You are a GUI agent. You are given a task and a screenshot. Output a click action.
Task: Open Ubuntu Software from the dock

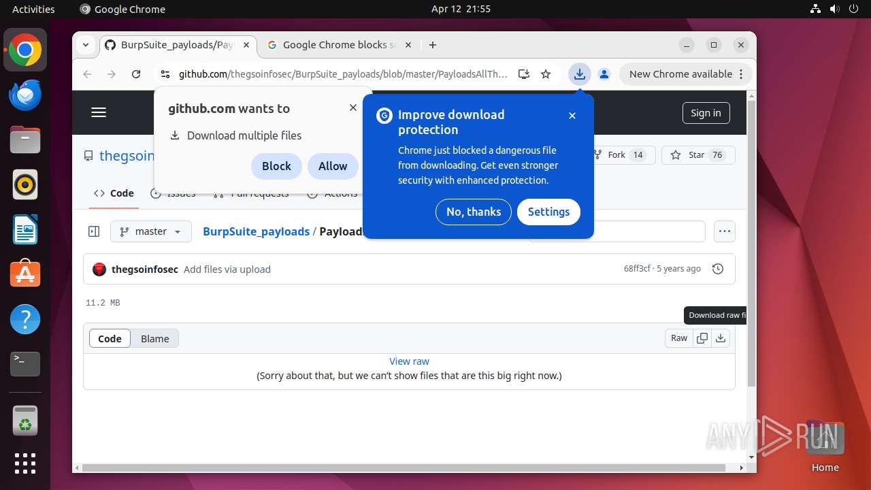[x=25, y=274]
